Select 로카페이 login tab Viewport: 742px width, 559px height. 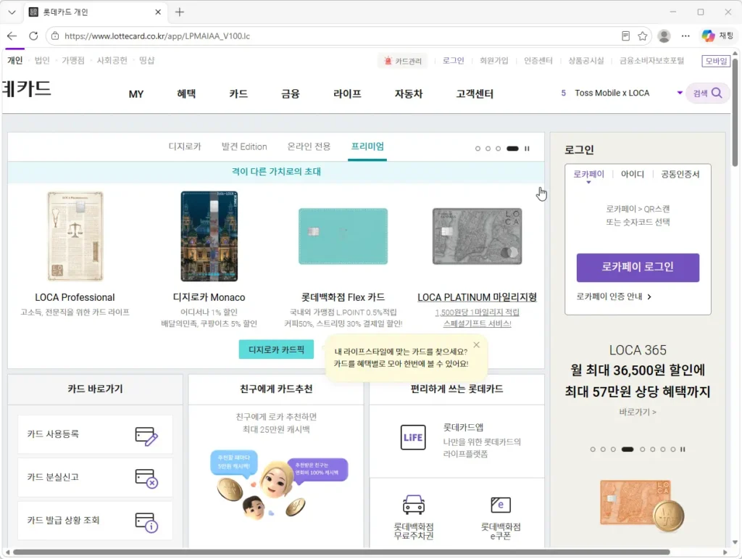pyautogui.click(x=588, y=174)
